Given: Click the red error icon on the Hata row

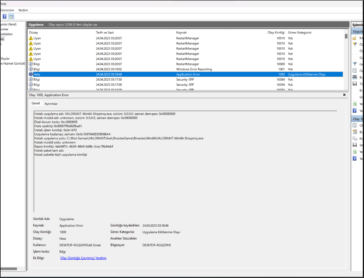Looking at the screenshot, I should point(31,74).
